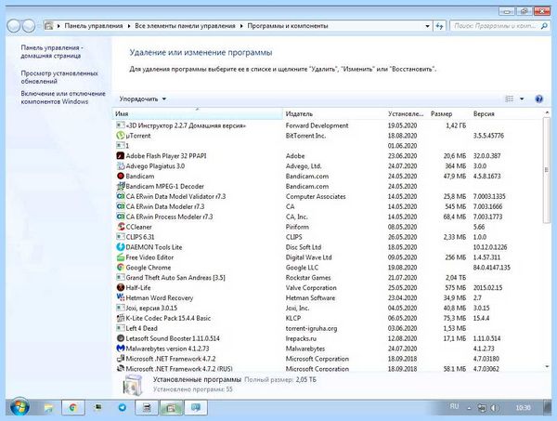Select the Hetman Word Recovery icon
This screenshot has height=421, width=557.
tap(121, 297)
